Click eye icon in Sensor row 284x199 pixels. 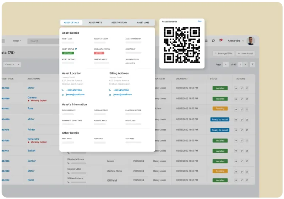point(236,161)
